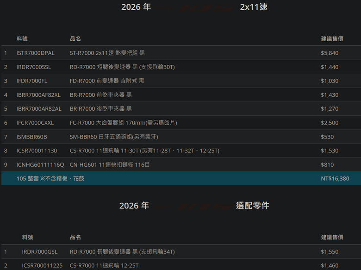Select CS-R7000 11速飛輪 11-30T item name
The height and width of the screenshot is (270, 361).
(x=144, y=151)
